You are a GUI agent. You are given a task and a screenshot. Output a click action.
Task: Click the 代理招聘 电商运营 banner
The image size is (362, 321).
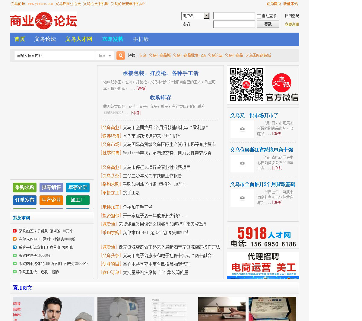(x=263, y=265)
